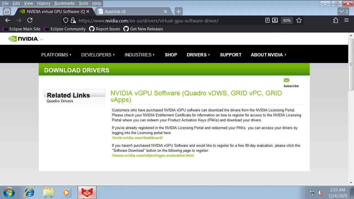Expand the INDUSTRIES navigation menu
Screen dimensions: 354x199
point(140,55)
